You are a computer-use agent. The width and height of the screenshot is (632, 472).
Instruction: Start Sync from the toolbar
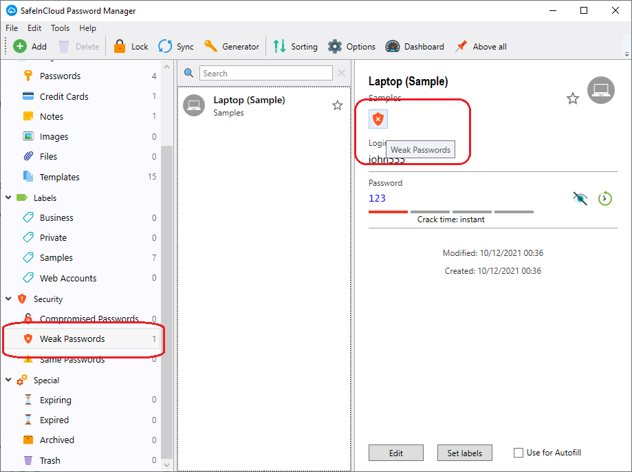pyautogui.click(x=176, y=46)
